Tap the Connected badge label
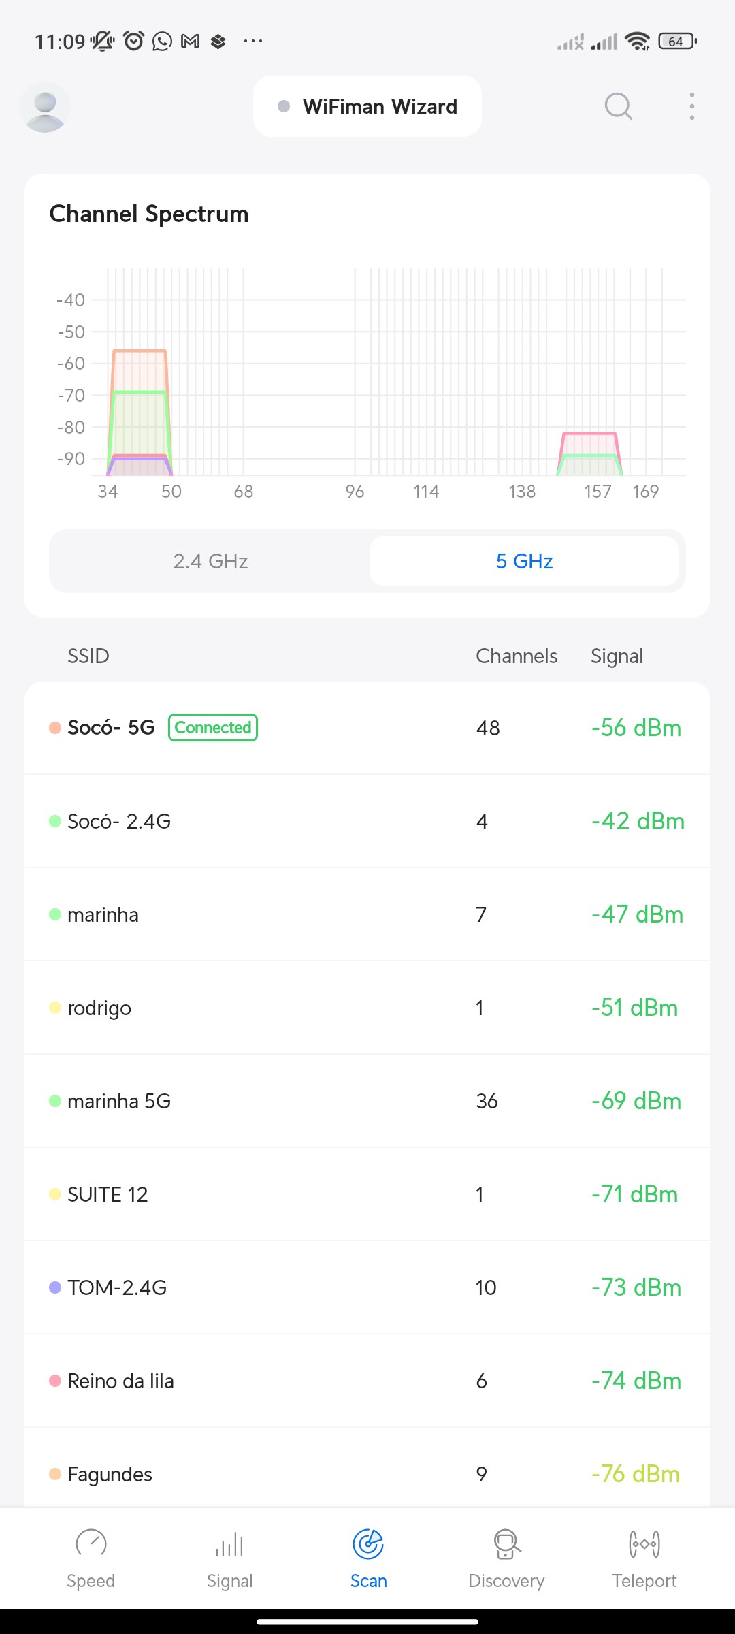This screenshot has width=735, height=1634. click(213, 728)
